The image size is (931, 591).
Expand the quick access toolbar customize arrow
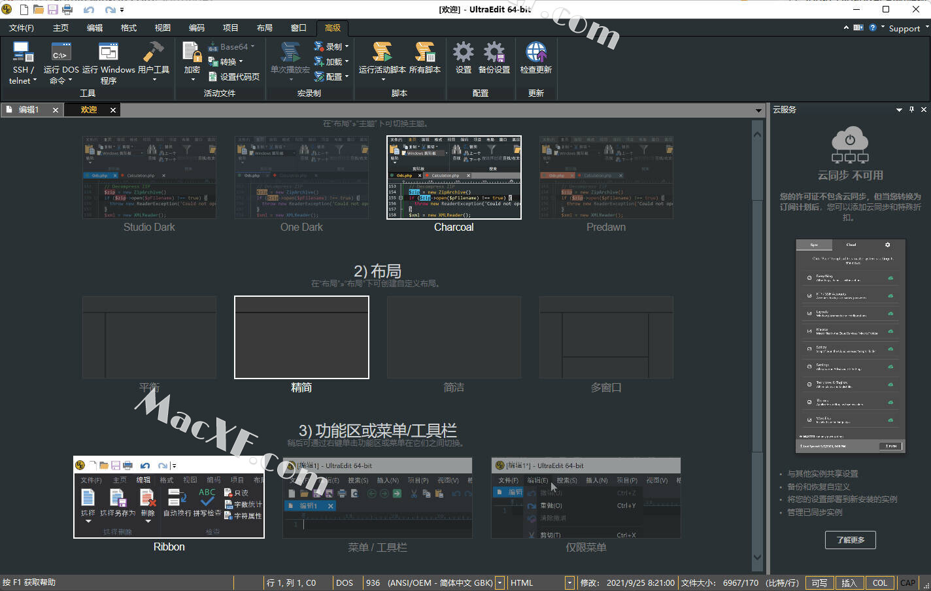[x=122, y=10]
